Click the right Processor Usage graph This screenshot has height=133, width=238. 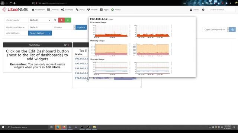click(153, 31)
